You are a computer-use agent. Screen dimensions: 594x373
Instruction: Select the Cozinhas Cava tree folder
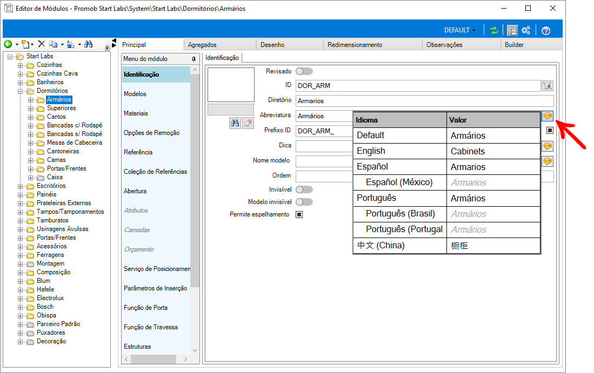tap(57, 73)
